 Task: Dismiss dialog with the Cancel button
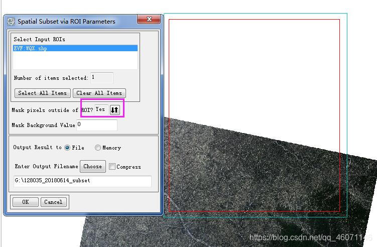click(53, 202)
